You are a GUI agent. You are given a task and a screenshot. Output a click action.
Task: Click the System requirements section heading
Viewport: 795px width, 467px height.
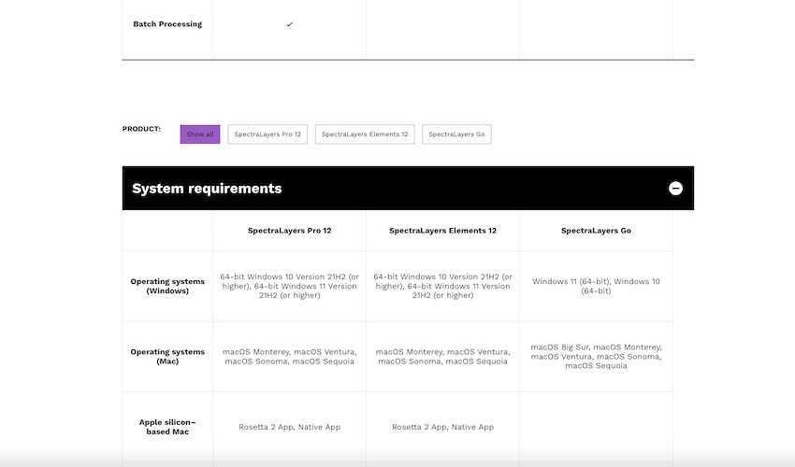click(x=207, y=189)
